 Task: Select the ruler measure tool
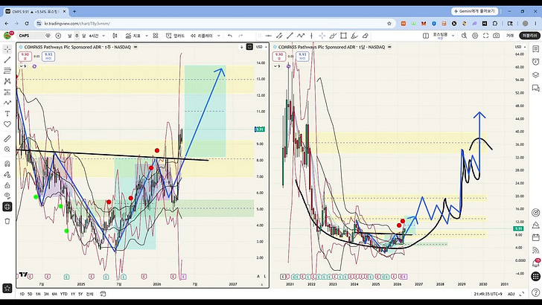coord(7,138)
